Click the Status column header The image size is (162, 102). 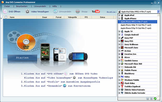click(x=102, y=17)
